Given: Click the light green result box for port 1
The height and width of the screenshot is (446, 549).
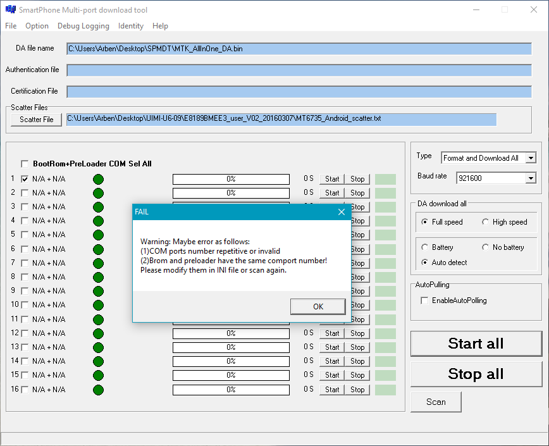Looking at the screenshot, I should coord(385,179).
